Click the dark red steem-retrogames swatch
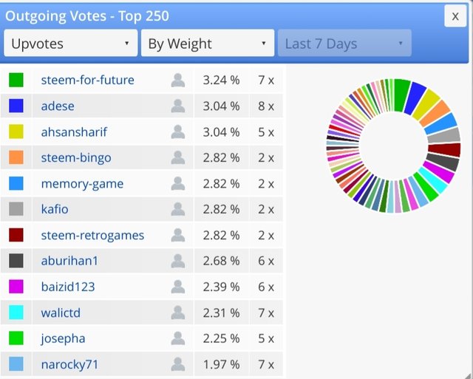 click(x=16, y=236)
